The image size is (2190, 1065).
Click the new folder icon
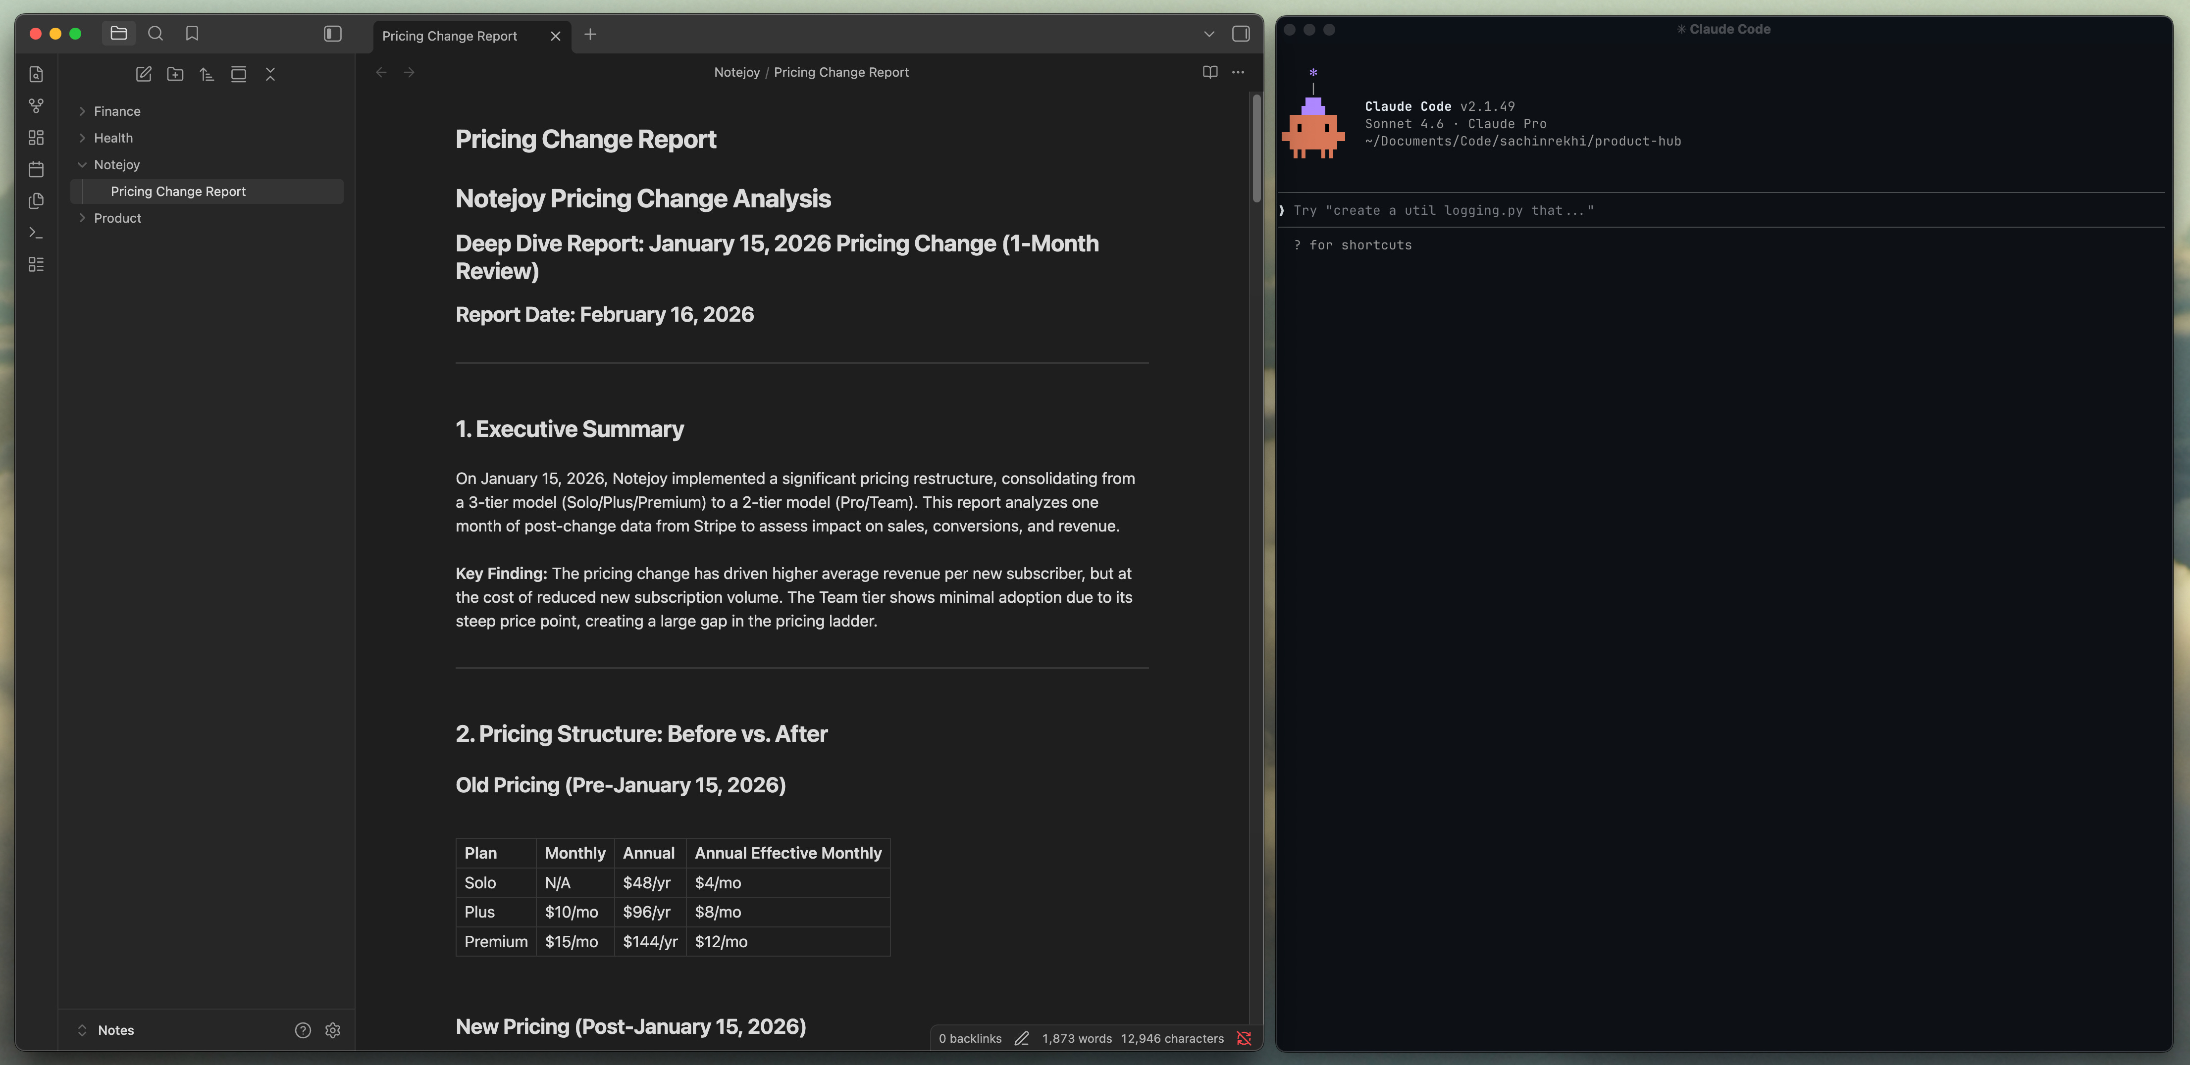(175, 75)
